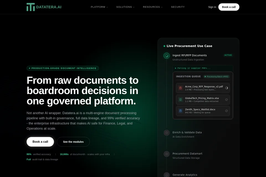Screen dimensions: 266x177
Task: Open the Platform menu
Action: tap(99, 7)
